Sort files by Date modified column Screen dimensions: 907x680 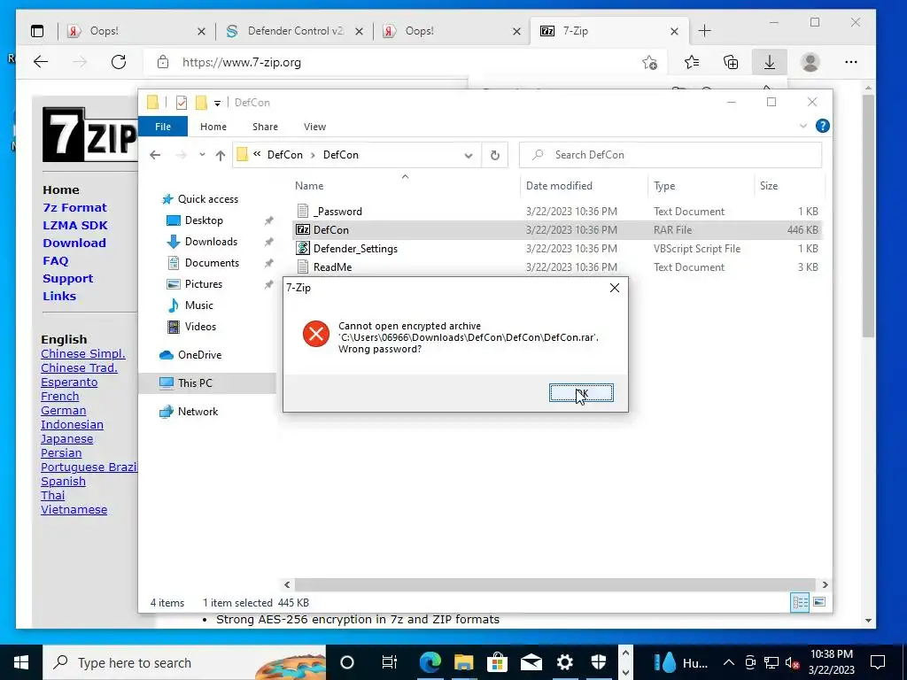559,186
